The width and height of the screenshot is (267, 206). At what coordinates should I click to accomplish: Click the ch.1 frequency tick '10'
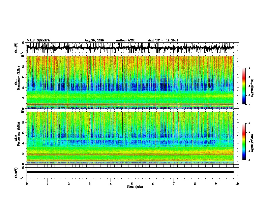point(23,56)
